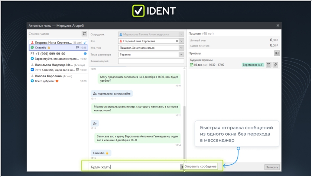This screenshot has height=177, width=312.
Task: Click the green calendar icon by 03 дек
Action: click(x=192, y=65)
